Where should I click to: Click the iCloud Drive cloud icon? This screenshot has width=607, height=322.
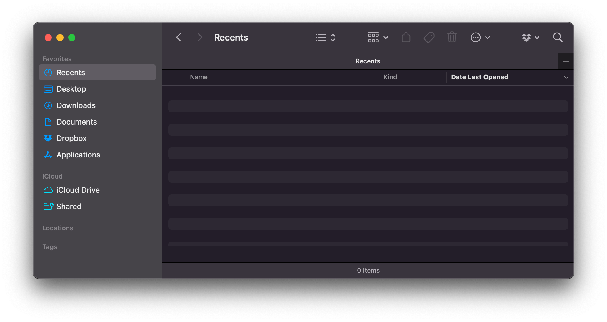(48, 190)
